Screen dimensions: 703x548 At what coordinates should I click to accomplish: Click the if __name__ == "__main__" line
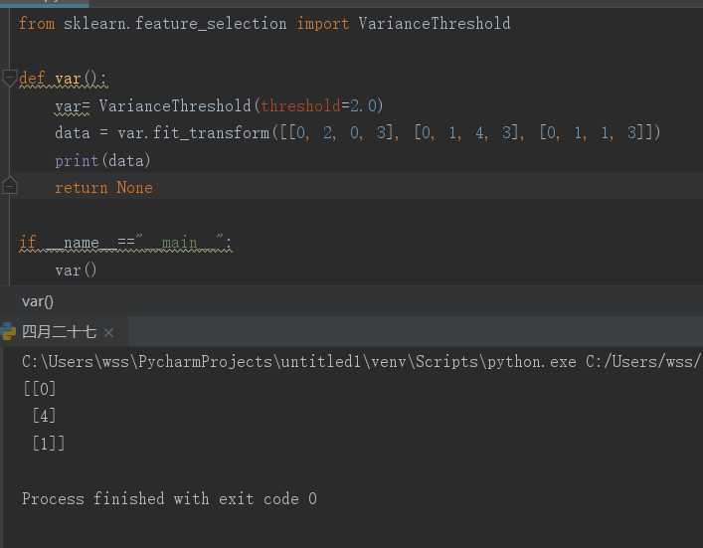(x=125, y=243)
